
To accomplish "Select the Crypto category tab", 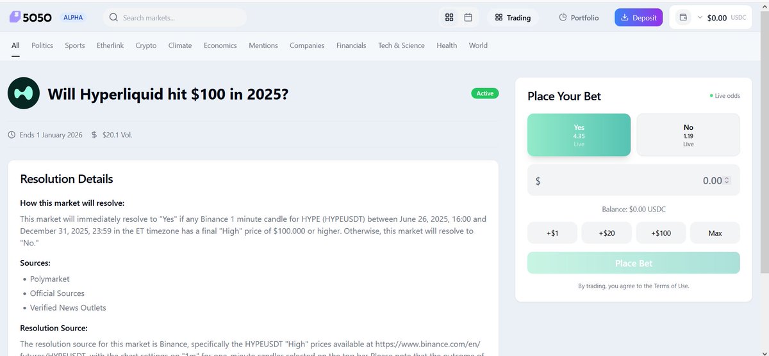I will pos(146,45).
